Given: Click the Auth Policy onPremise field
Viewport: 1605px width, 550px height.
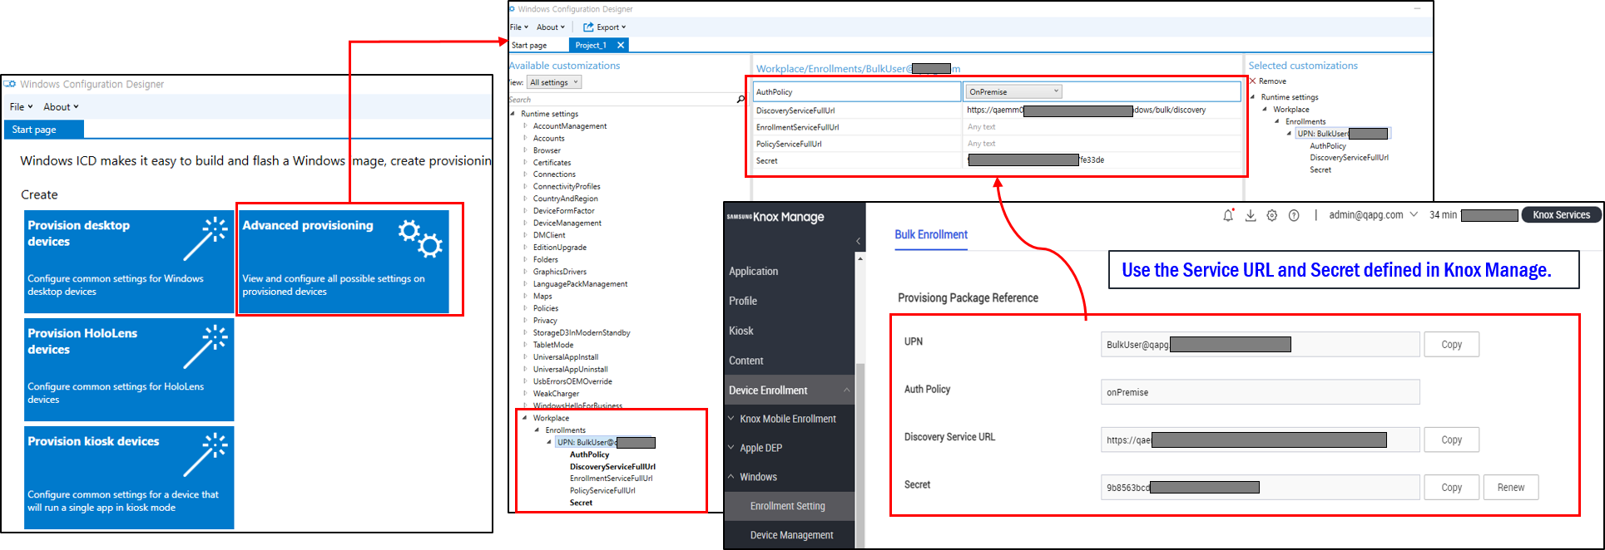Looking at the screenshot, I should click(1260, 392).
